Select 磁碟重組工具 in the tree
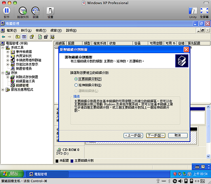 (25, 81)
